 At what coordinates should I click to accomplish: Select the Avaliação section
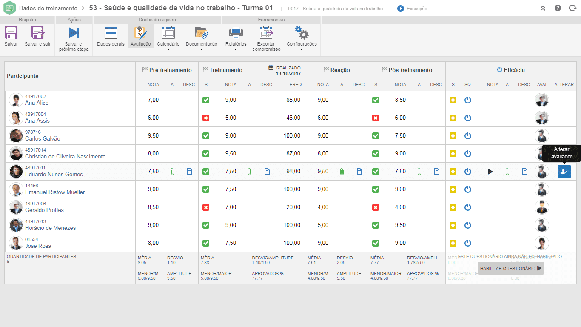[x=141, y=37]
